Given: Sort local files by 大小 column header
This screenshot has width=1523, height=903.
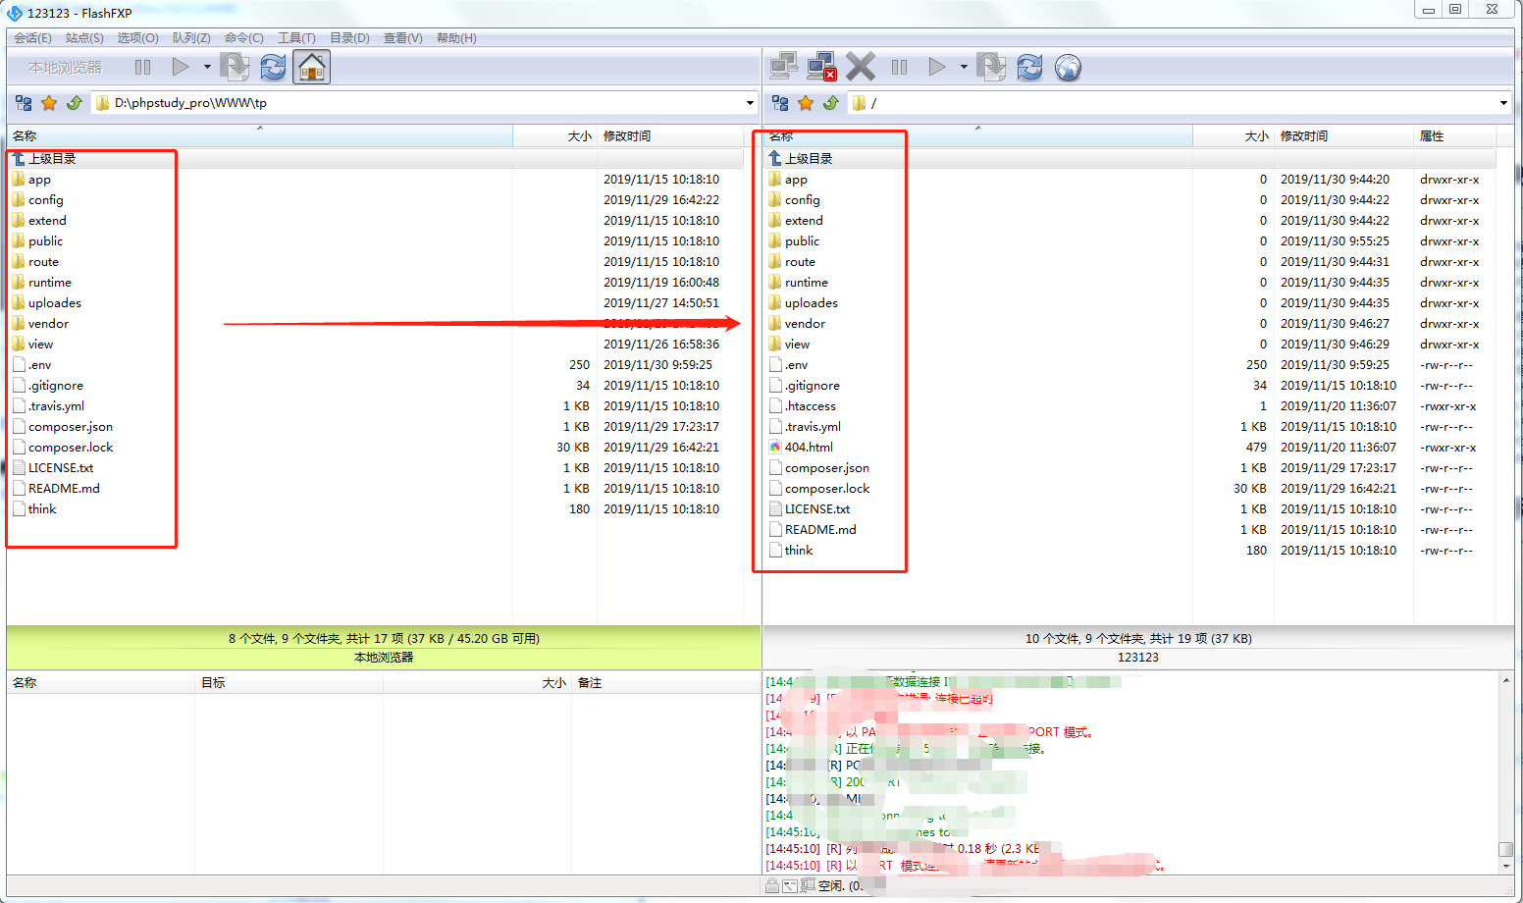Looking at the screenshot, I should [554, 136].
